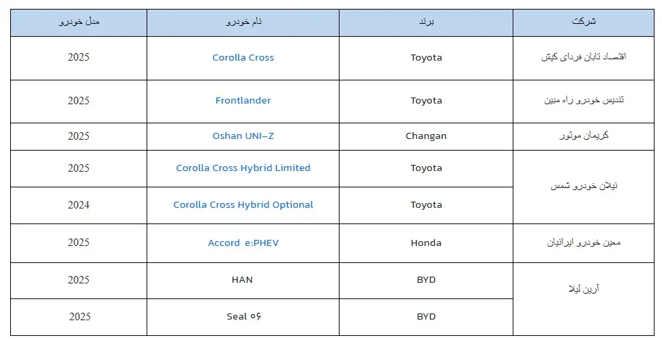Click the Changan brand cell
Screen dimensions: 662x340
(426, 136)
